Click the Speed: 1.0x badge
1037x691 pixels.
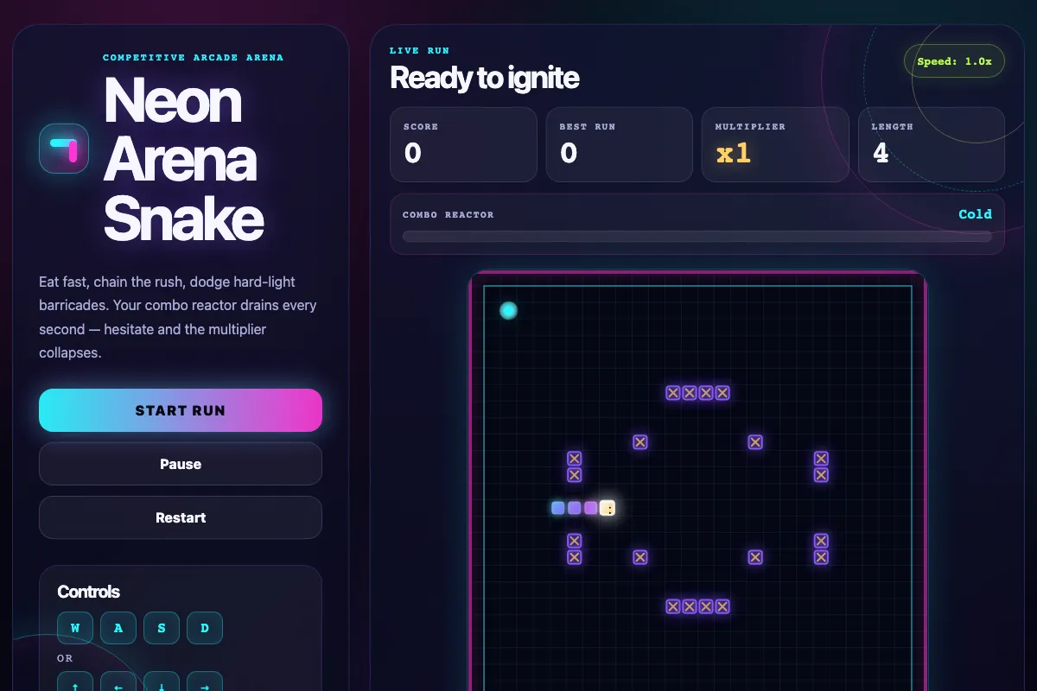coord(954,61)
